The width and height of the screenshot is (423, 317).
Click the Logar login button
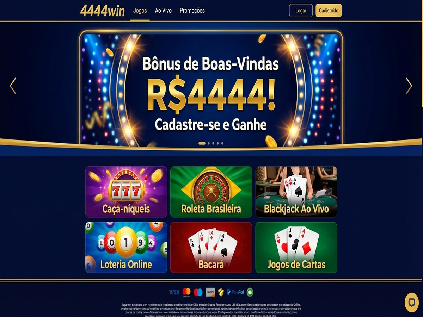301,11
